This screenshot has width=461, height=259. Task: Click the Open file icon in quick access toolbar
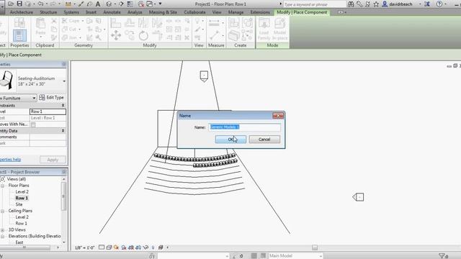coord(11,4)
